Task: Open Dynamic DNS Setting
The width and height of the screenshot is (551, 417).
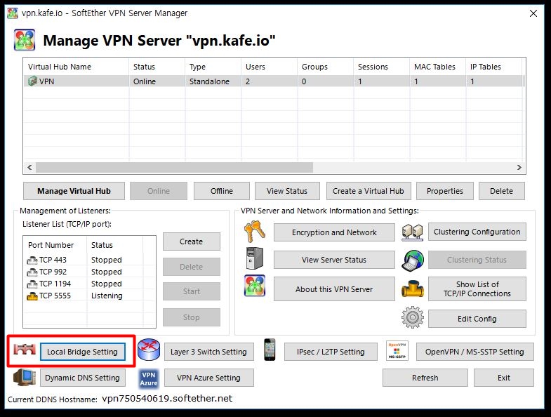Action: [83, 378]
